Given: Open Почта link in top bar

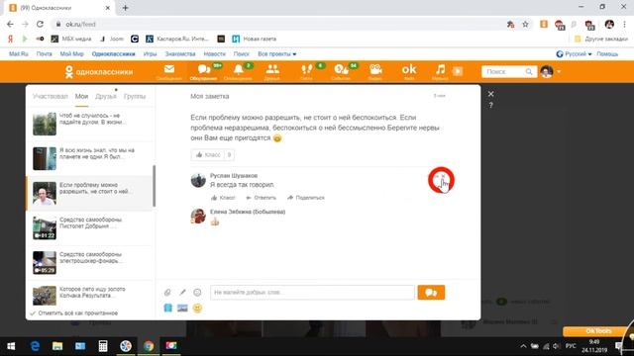Looking at the screenshot, I should click(44, 53).
